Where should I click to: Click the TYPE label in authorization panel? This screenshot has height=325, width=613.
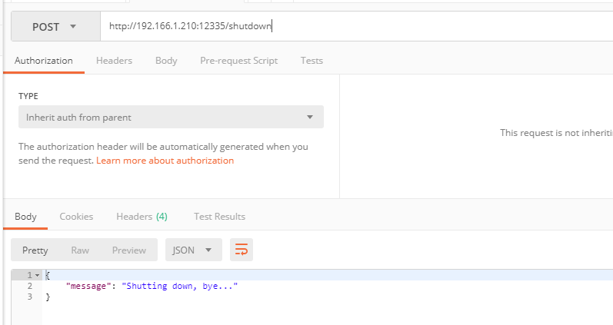(28, 96)
